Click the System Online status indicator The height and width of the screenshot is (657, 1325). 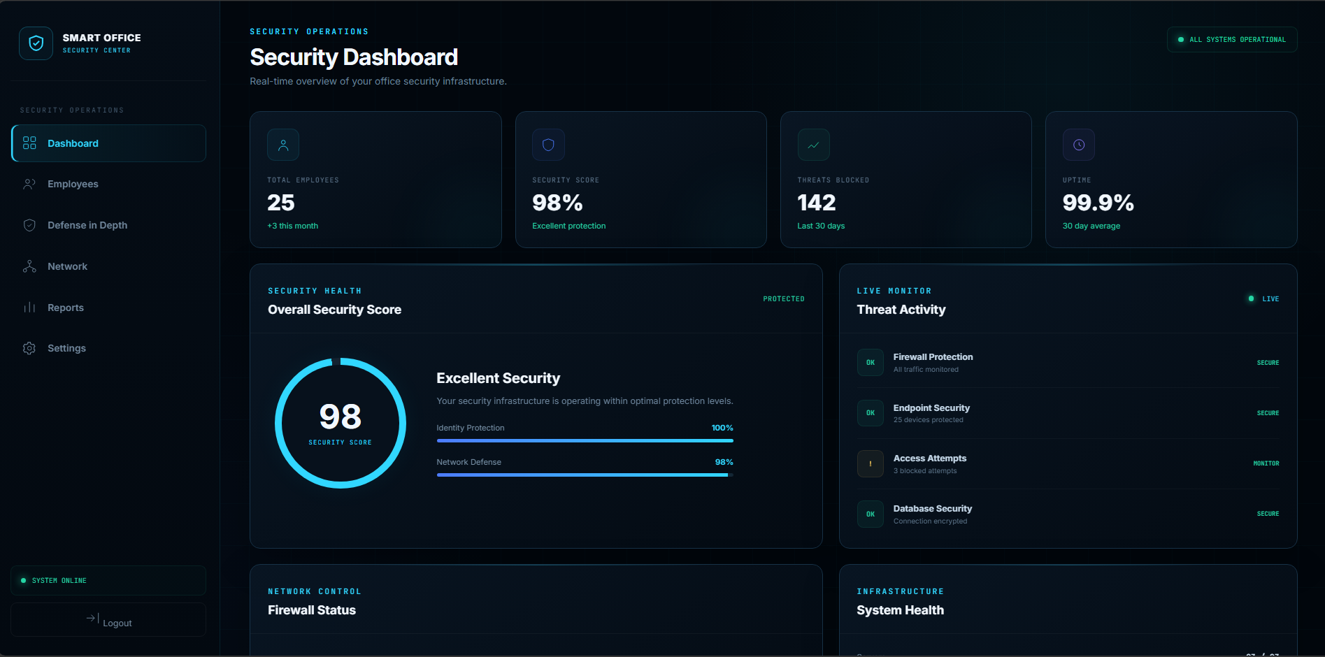click(x=108, y=581)
